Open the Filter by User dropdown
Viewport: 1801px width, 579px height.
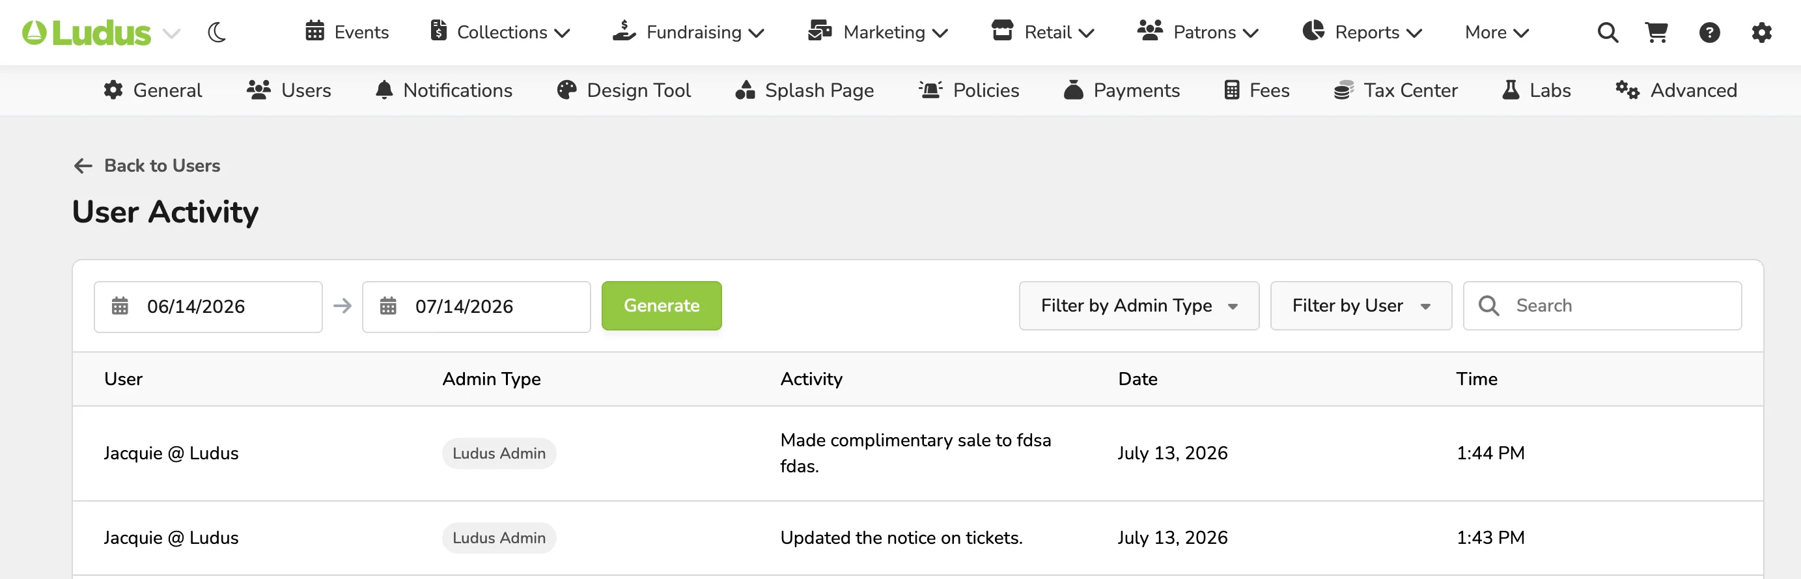pyautogui.click(x=1361, y=306)
